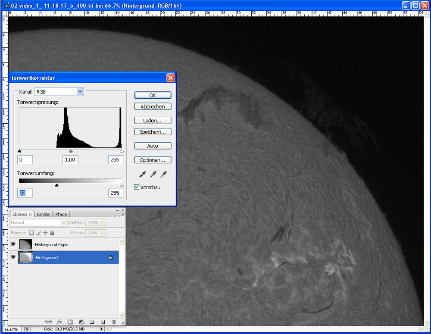Click the lock image pixels brush icon
Screen dimensions: 431x334
coord(38,233)
